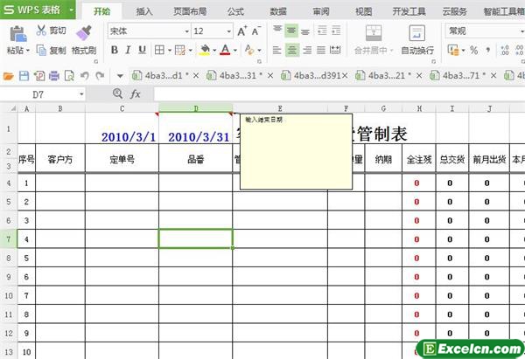The height and width of the screenshot is (359, 525).
Task: Expand the quick access toolbar dropdown arrow
Action: click(120, 76)
